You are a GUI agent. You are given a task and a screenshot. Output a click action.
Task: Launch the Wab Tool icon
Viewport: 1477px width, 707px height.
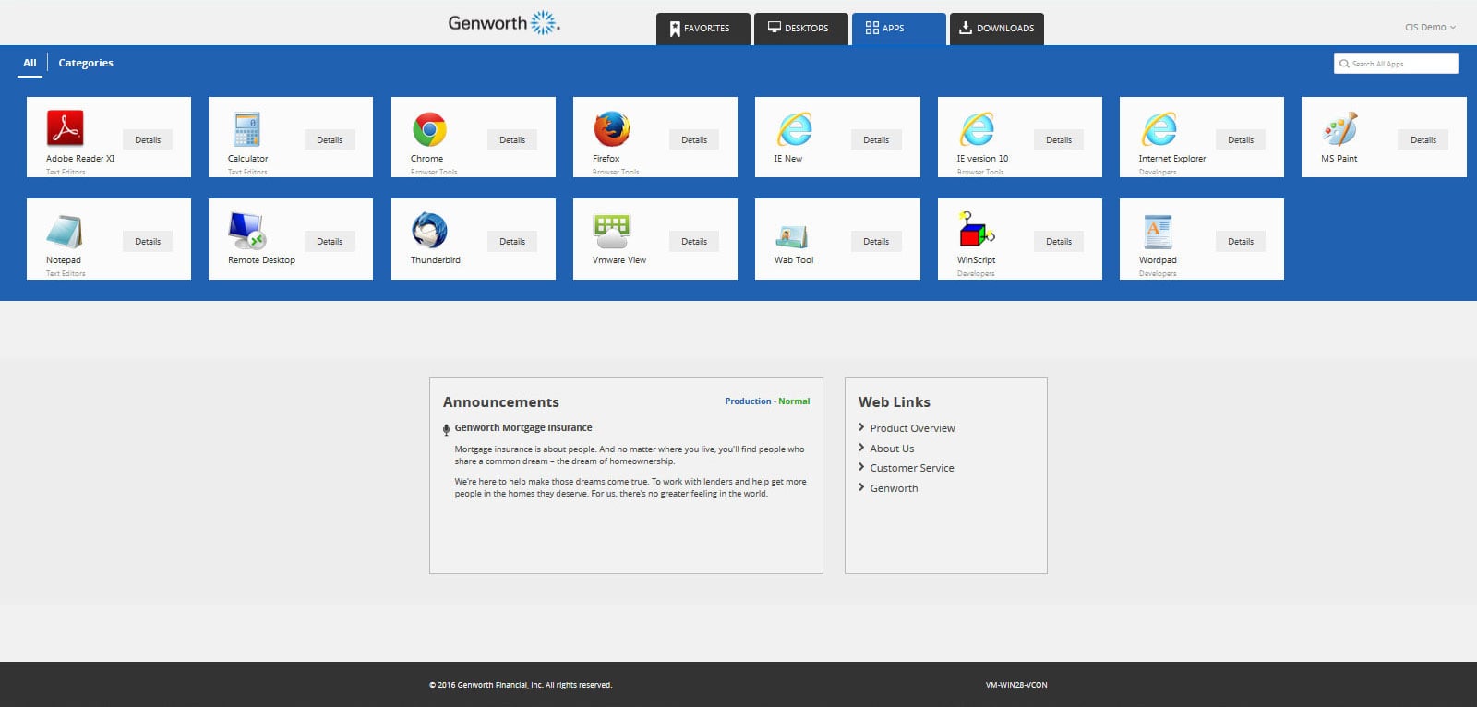[x=793, y=236]
